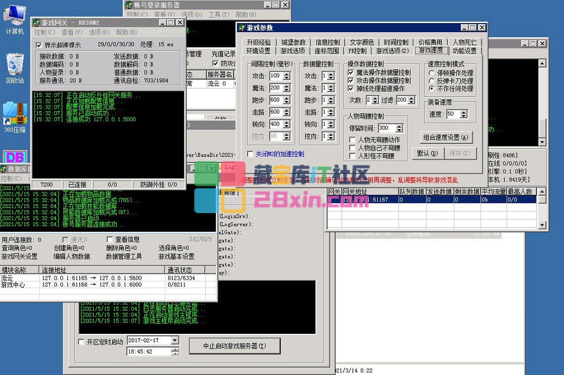Click the 中止启动游戏服务器(T) button

[x=235, y=346]
